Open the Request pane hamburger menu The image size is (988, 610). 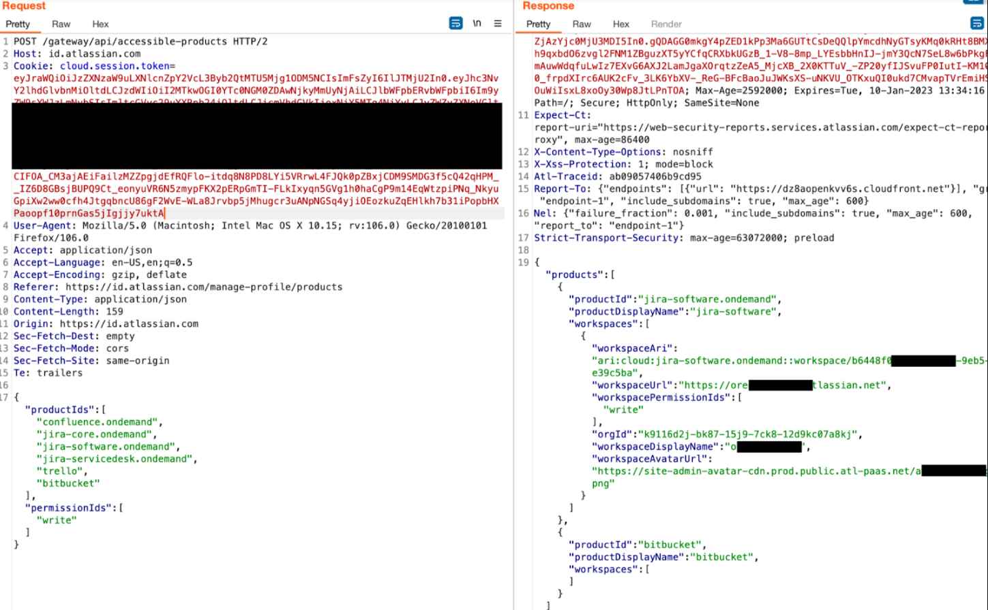pos(498,23)
